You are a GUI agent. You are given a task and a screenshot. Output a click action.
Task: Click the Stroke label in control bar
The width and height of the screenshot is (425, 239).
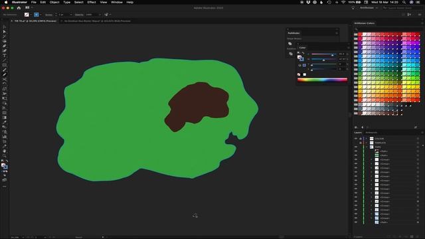48,15
